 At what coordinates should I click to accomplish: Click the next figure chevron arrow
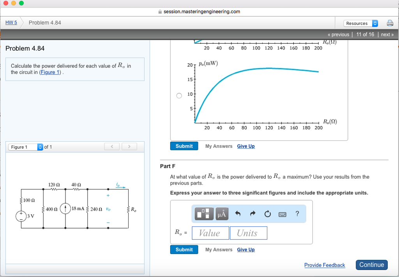(129, 146)
